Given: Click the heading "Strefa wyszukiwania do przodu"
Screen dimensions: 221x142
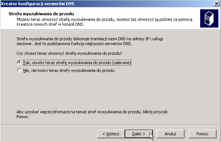Looking at the screenshot, I should 41,14.
